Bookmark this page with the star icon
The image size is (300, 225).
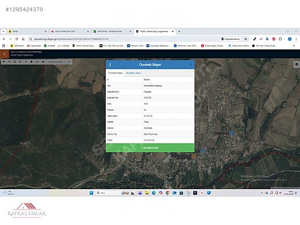tap(245, 39)
